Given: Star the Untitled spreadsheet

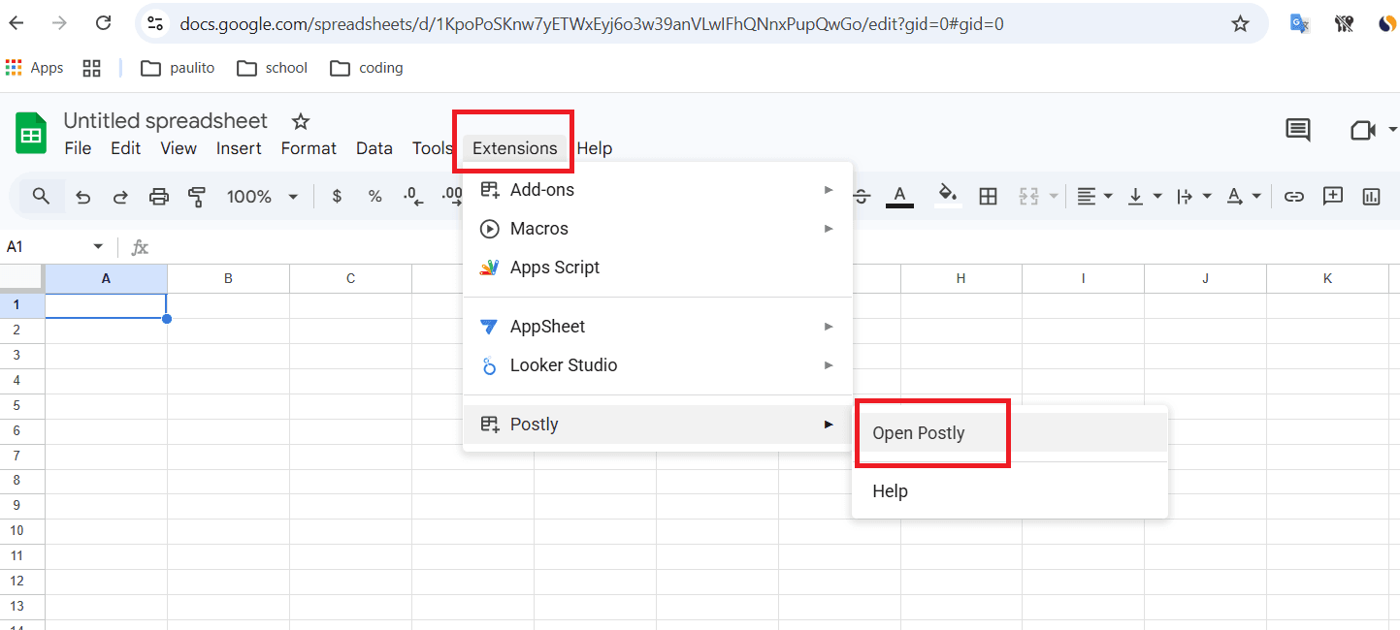Looking at the screenshot, I should coord(300,120).
